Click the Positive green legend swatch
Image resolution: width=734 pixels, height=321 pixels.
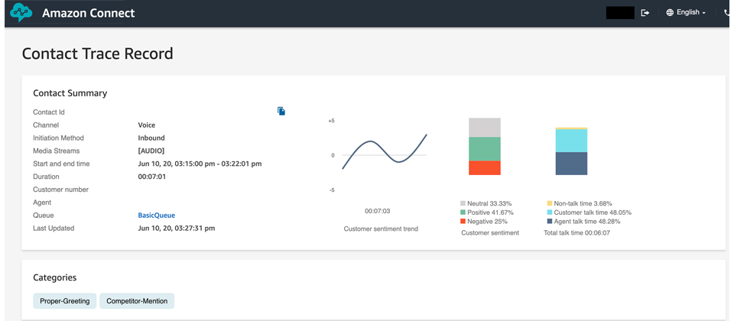pos(463,212)
